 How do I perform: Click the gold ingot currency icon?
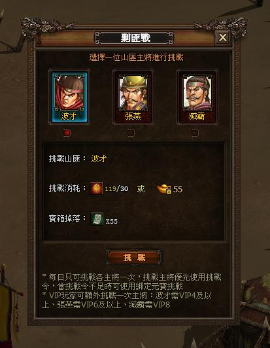[164, 189]
